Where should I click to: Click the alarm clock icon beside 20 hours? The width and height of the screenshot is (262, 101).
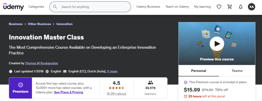185,96
